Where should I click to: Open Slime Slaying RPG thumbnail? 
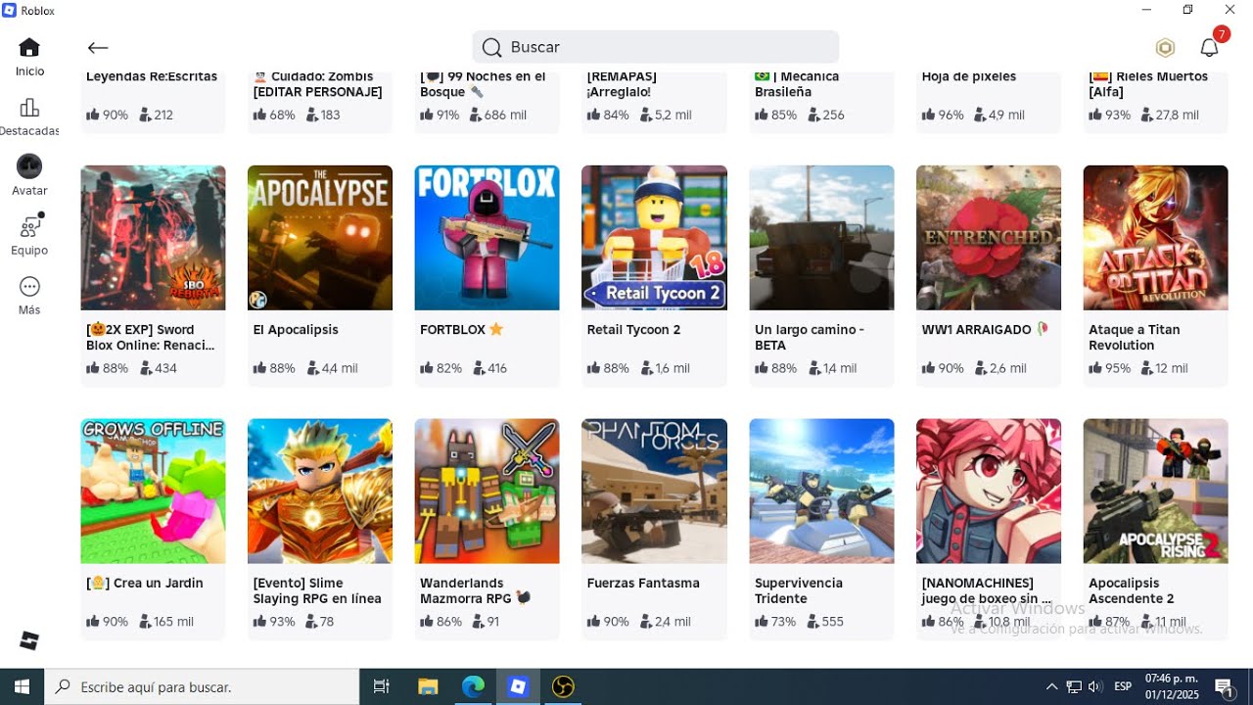[320, 492]
